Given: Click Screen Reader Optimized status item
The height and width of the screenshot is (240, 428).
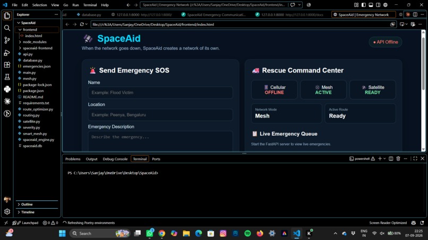Looking at the screenshot, I should [x=388, y=223].
